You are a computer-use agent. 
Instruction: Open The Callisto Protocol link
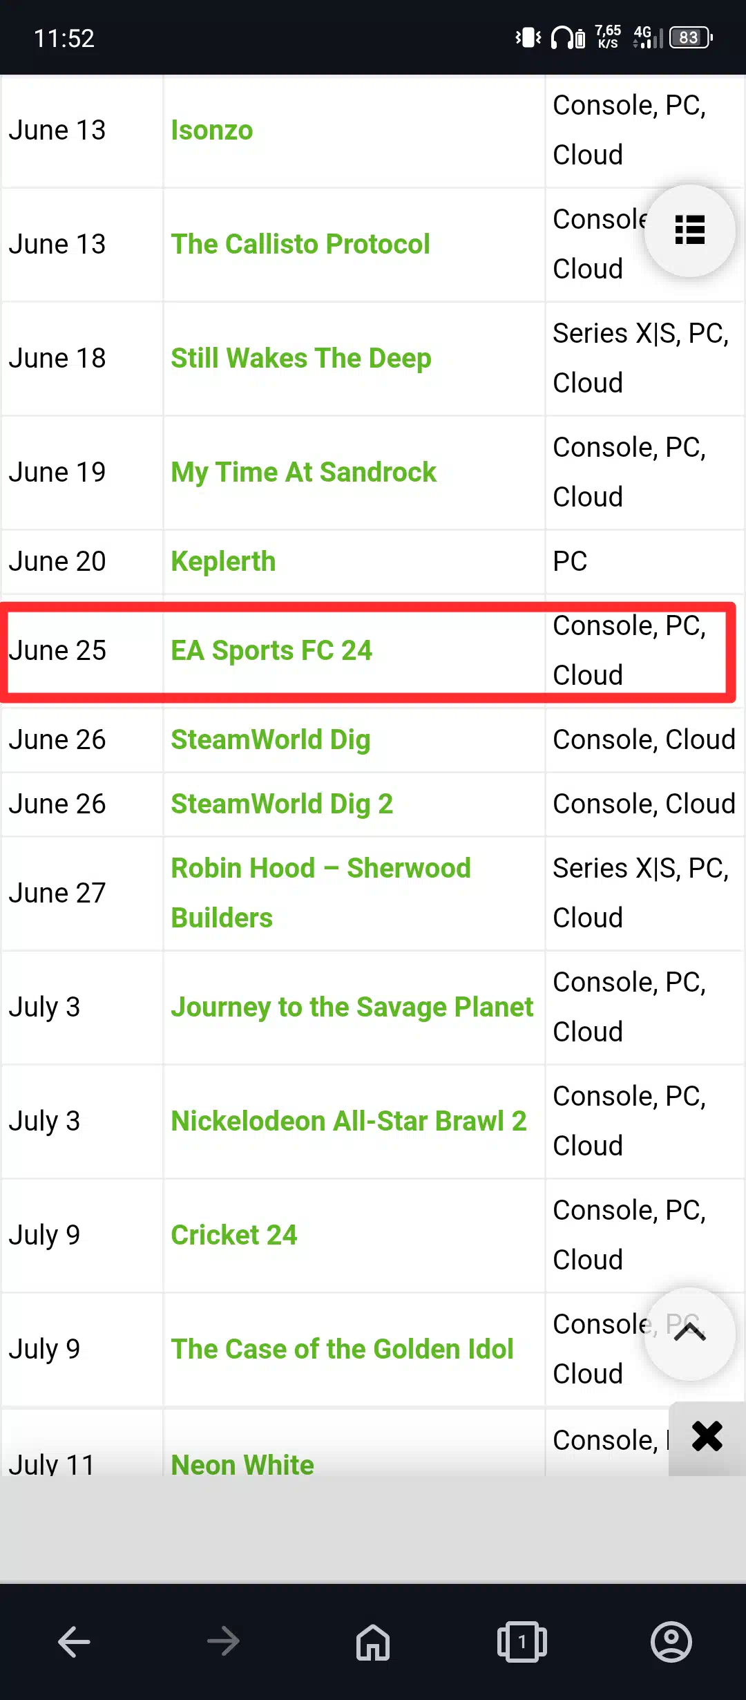click(300, 245)
